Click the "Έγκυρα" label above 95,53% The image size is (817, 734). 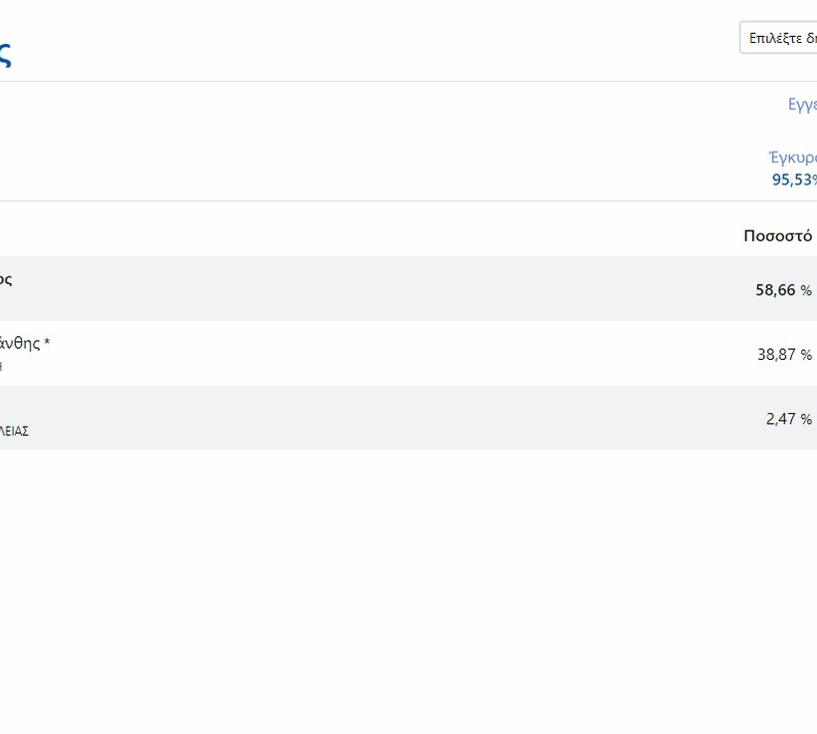pyautogui.click(x=793, y=158)
